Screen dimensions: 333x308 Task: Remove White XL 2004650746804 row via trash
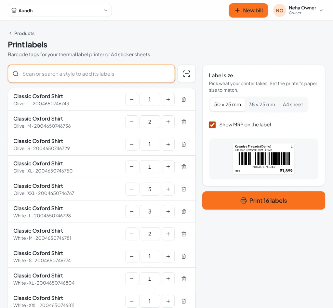(184, 279)
